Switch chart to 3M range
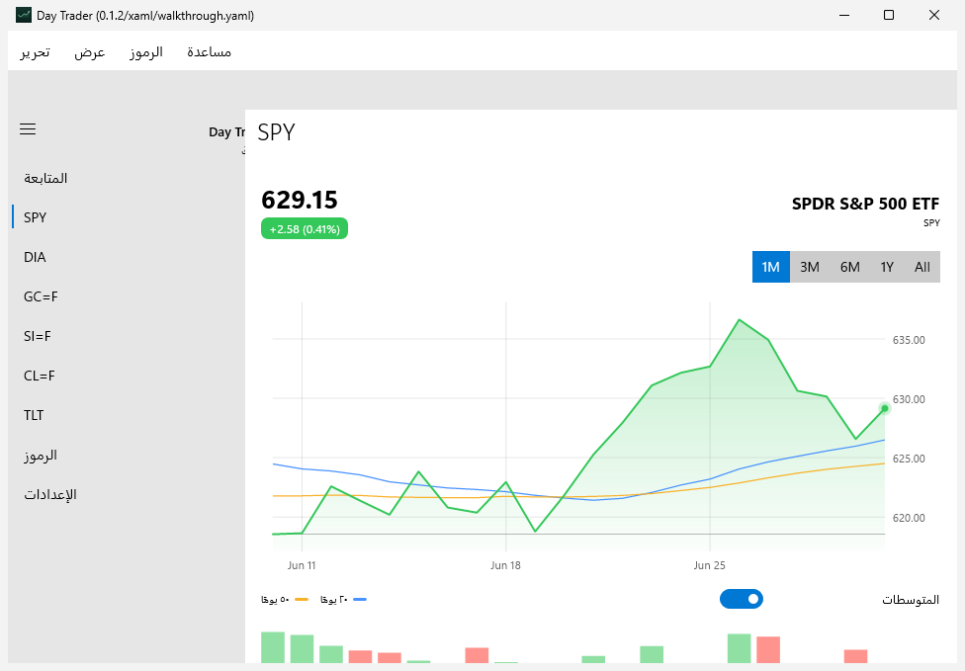Screen dimensions: 965x671 pyautogui.click(x=810, y=267)
